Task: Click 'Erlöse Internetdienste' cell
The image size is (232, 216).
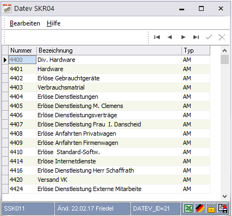Action: pyautogui.click(x=109, y=161)
